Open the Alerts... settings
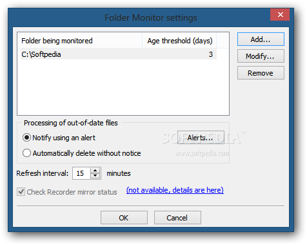Image resolution: width=307 pixels, height=245 pixels. [201, 138]
